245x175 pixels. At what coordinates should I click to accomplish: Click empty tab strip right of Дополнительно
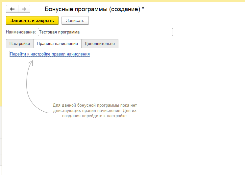click(x=181, y=44)
